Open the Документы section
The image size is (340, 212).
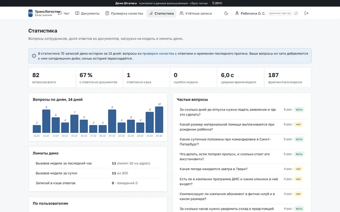coord(87,13)
